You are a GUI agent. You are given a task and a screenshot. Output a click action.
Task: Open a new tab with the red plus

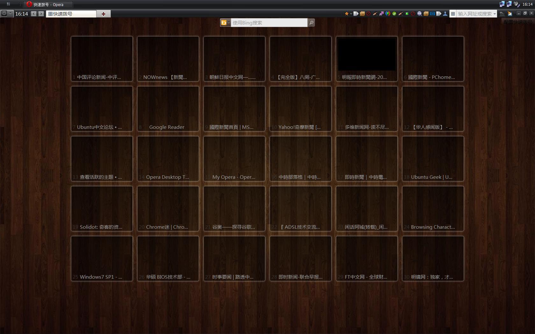coord(103,14)
